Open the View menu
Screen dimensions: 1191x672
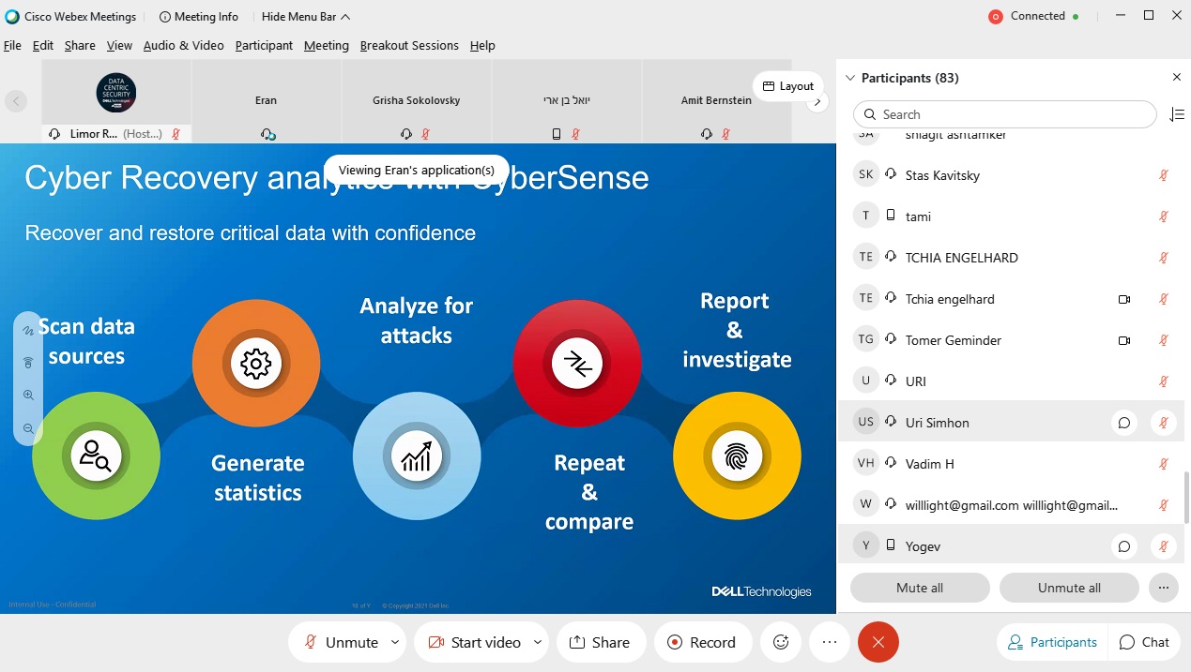[119, 45]
